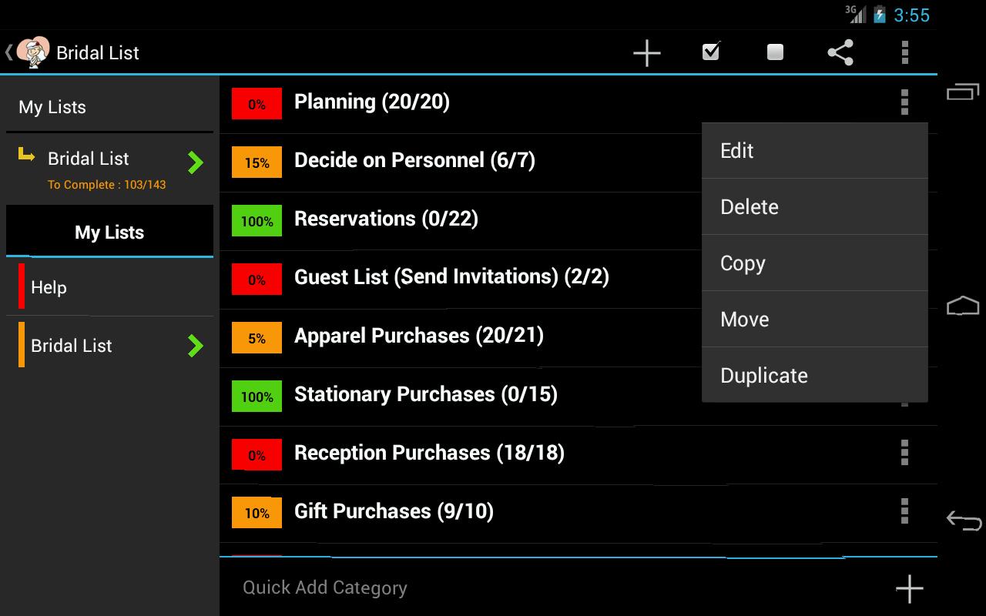This screenshot has height=616, width=986.
Task: Choose Edit from the context menu
Action: coord(814,150)
